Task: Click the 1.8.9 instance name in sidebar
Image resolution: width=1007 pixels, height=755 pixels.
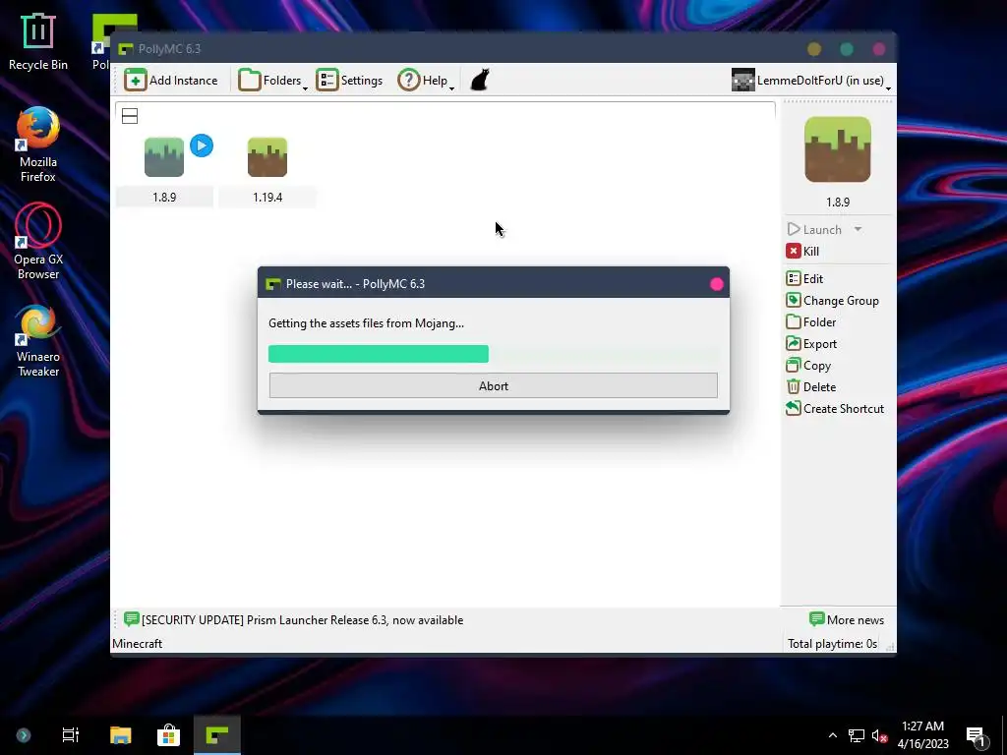Action: [x=838, y=203]
